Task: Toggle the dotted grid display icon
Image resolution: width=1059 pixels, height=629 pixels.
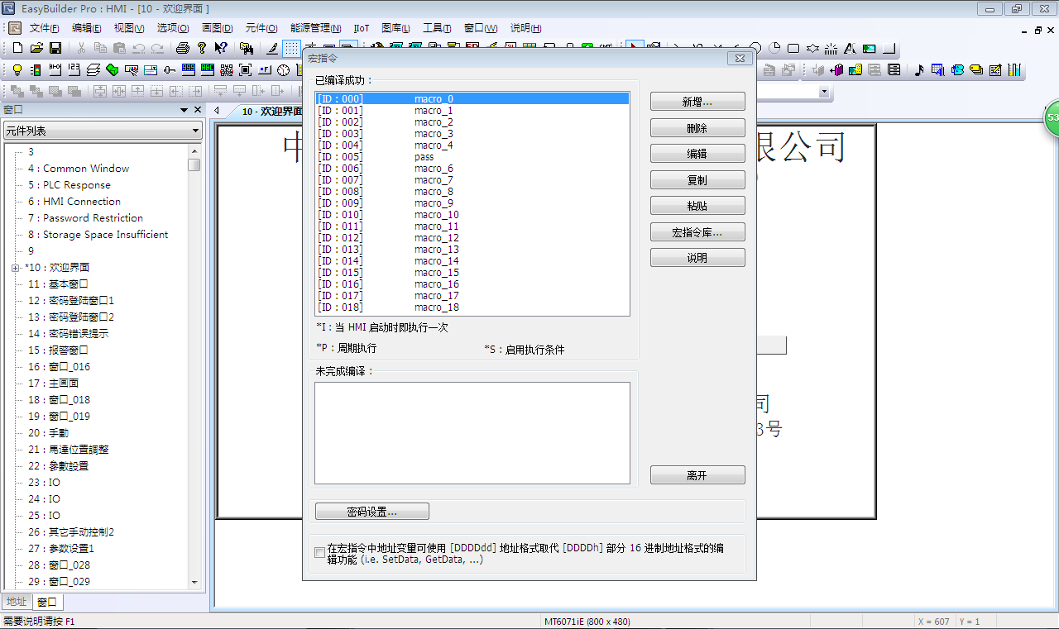Action: pos(292,48)
